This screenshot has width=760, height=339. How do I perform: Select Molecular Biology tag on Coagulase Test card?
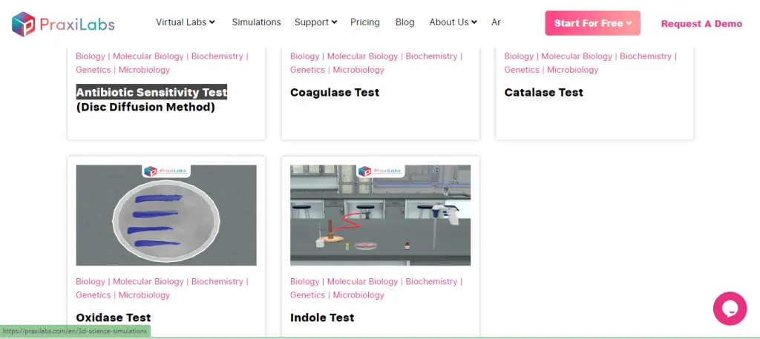click(362, 56)
